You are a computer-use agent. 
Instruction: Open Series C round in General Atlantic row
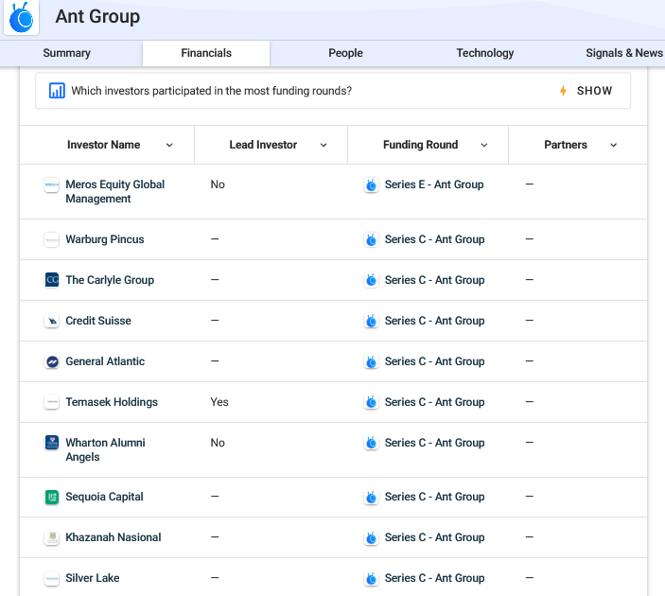coord(434,361)
